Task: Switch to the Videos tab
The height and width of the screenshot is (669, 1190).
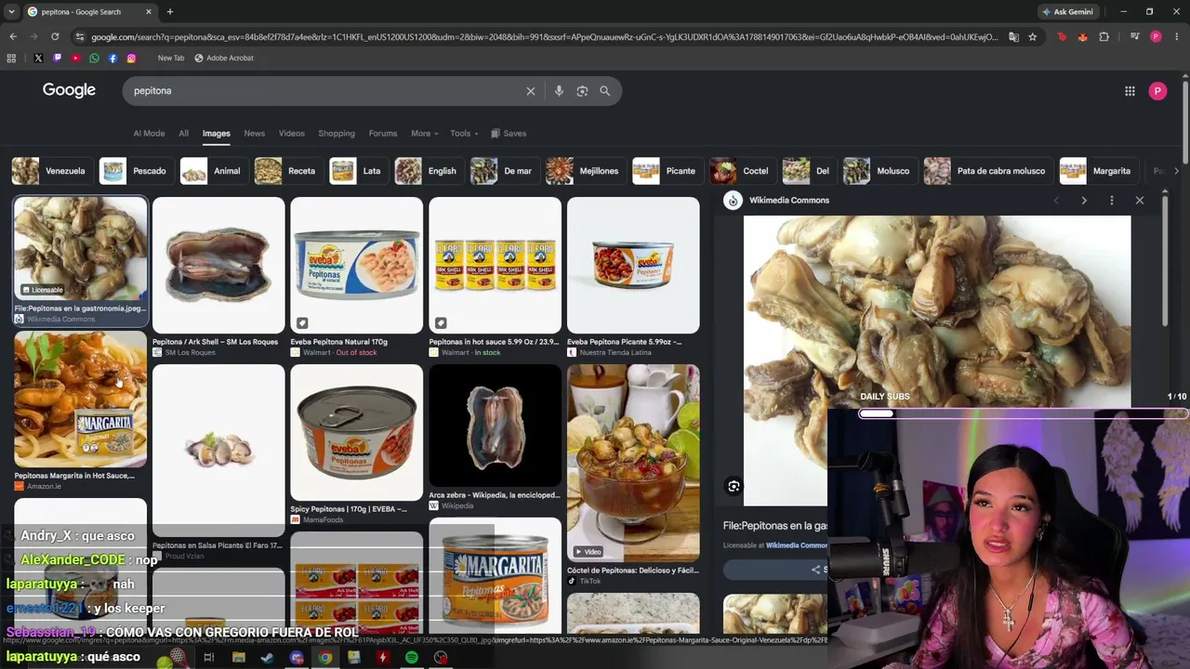Action: coord(292,134)
